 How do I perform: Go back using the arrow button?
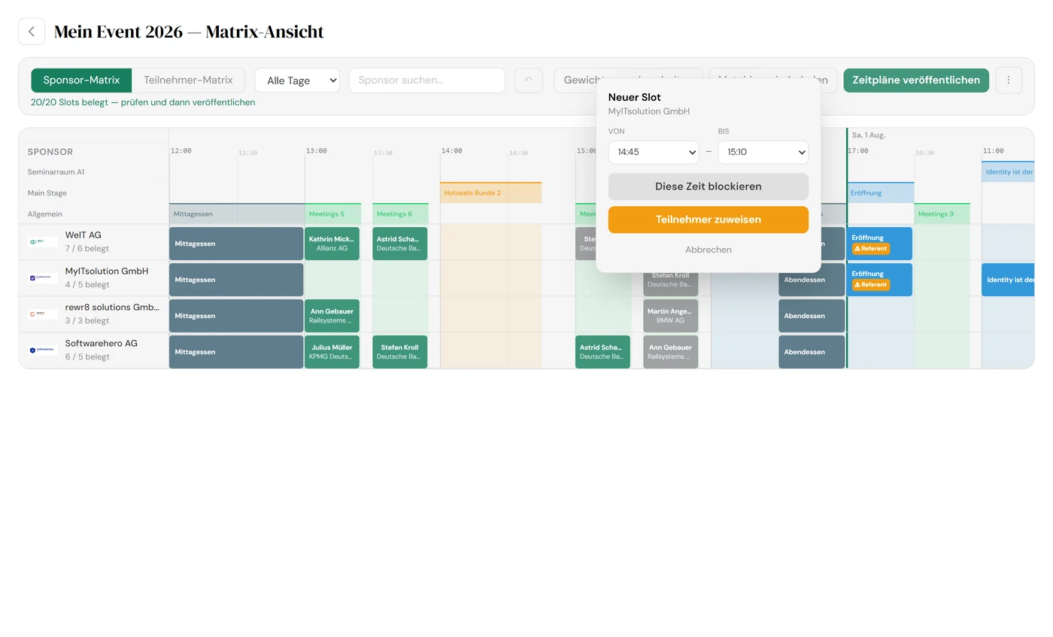pyautogui.click(x=32, y=32)
